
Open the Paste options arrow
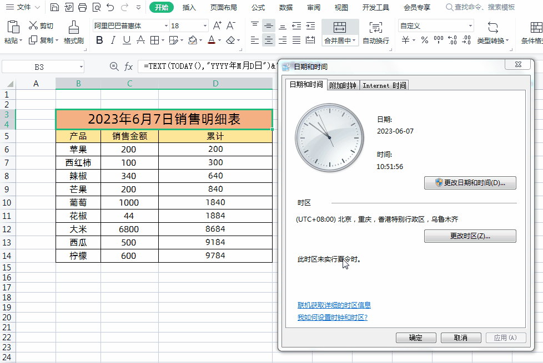pos(21,41)
